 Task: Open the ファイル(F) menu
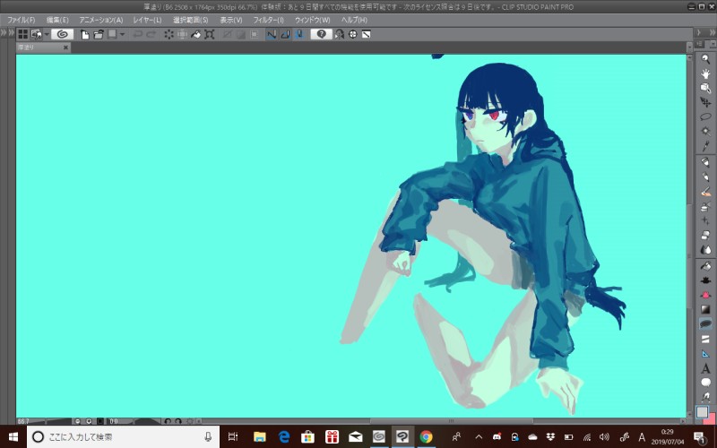[21, 20]
